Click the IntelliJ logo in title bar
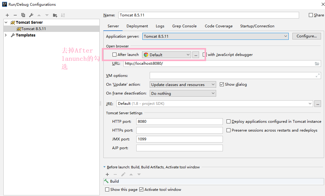Screen dimensions: 325x196 (x=4, y=4)
